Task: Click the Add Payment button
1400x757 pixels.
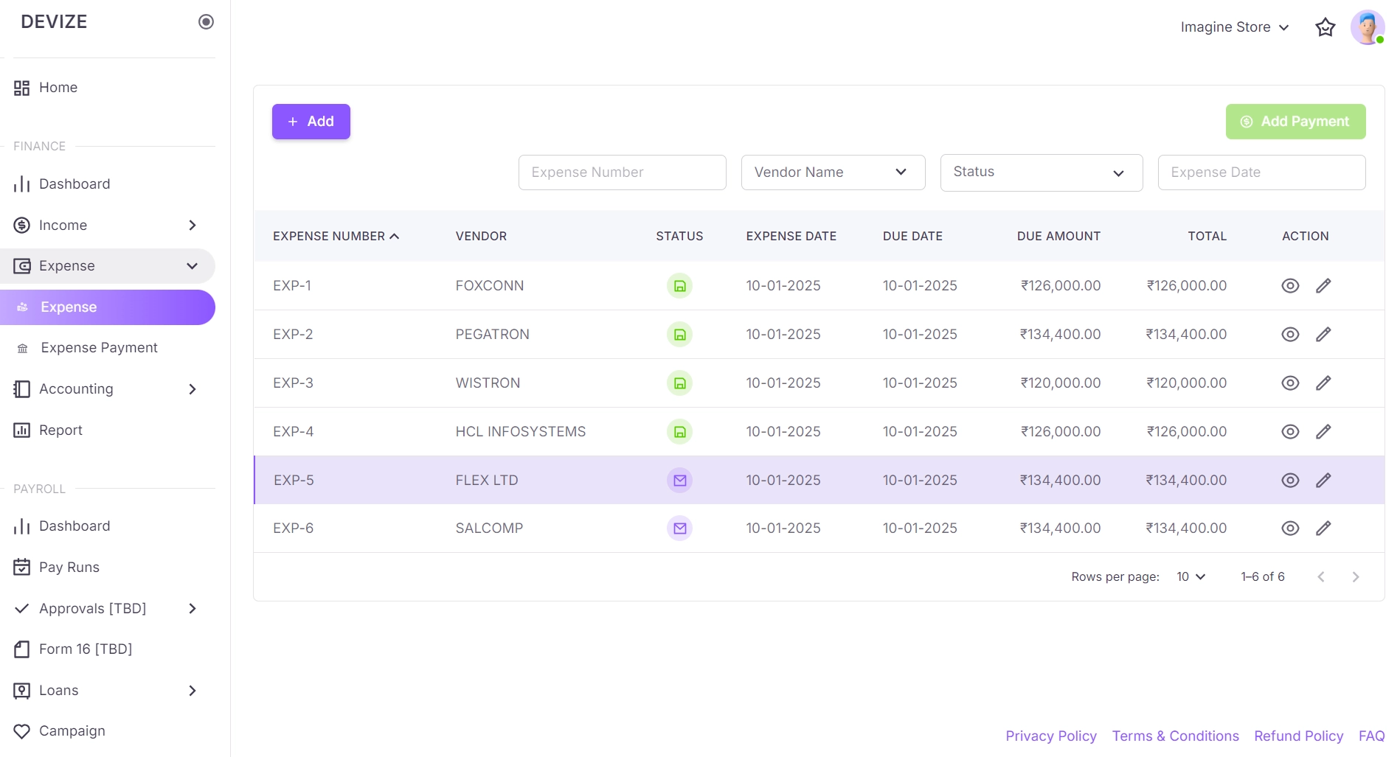Action: coord(1296,122)
